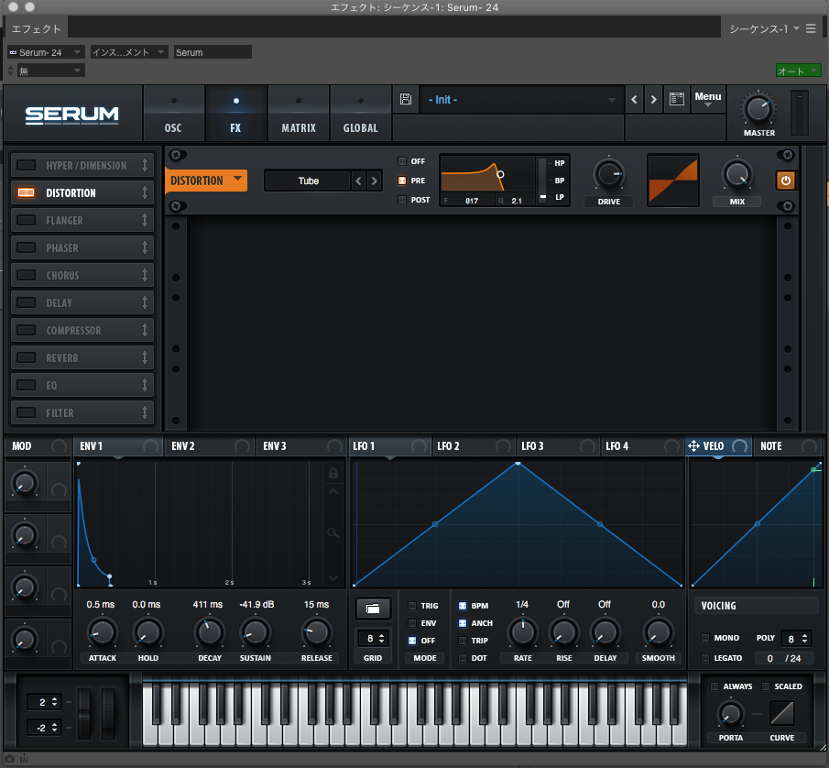Enable the TRIG LFO mode checkbox
The height and width of the screenshot is (768, 829).
pos(412,606)
